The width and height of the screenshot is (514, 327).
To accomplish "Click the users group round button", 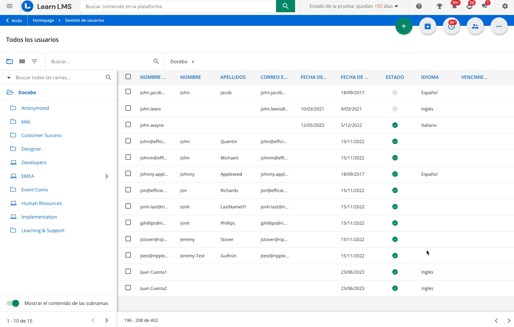I will [475, 26].
